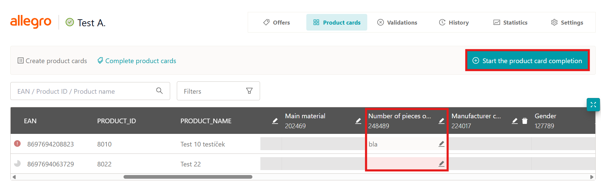Edit the Number of pieces column header
601x192 pixels.
pos(442,121)
